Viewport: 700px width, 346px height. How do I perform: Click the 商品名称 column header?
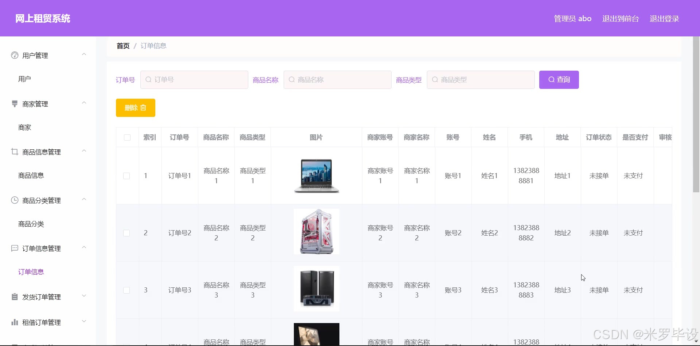[216, 137]
